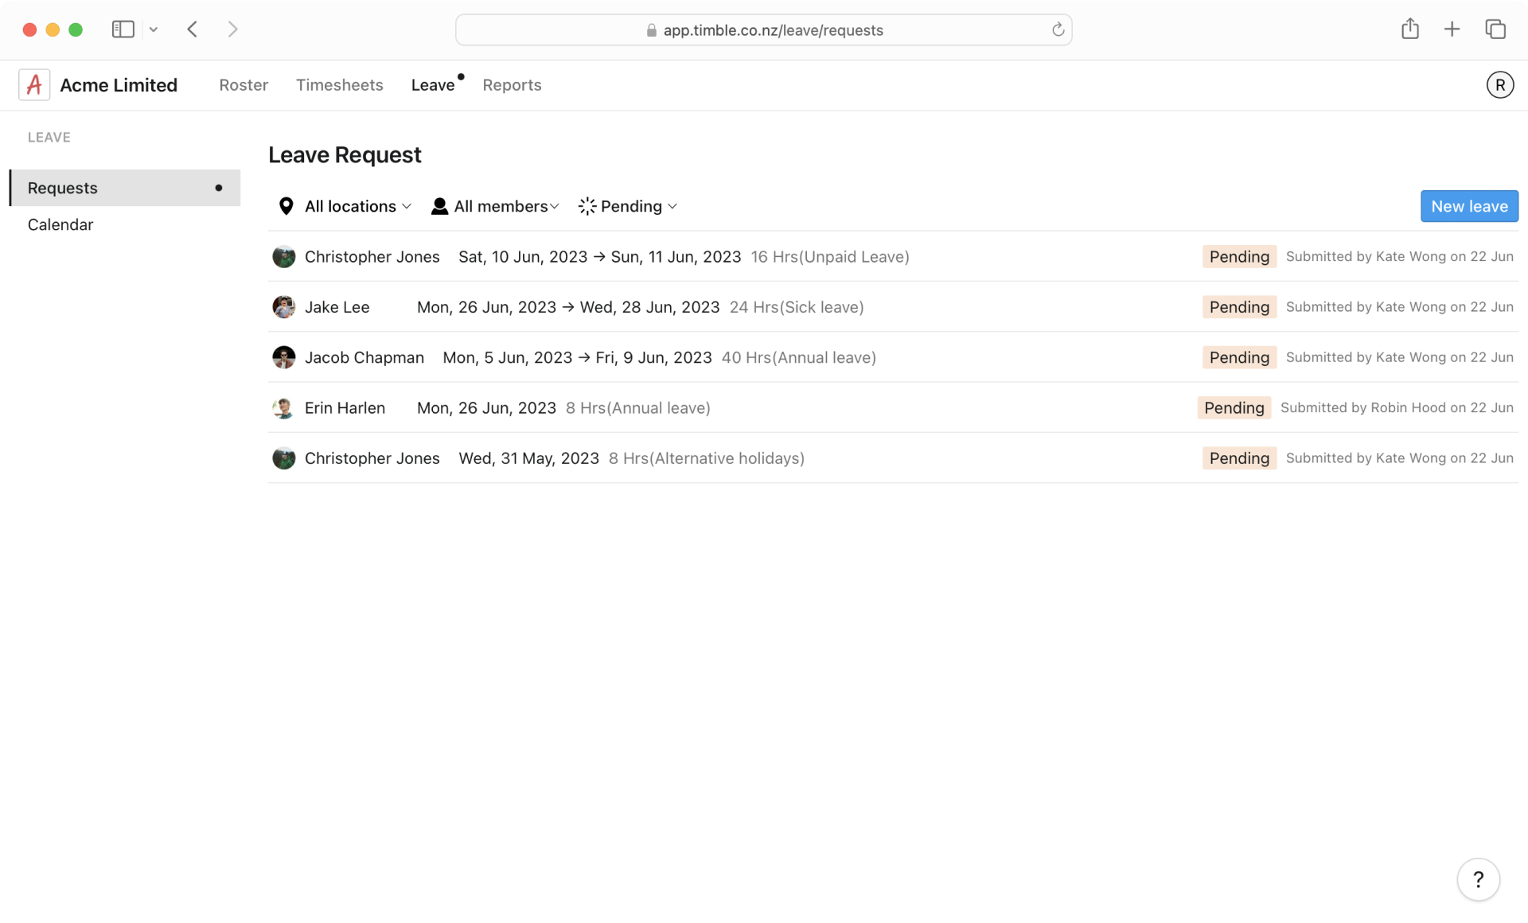Click the Acme Limited company logo icon
This screenshot has height=923, width=1528.
click(x=33, y=84)
